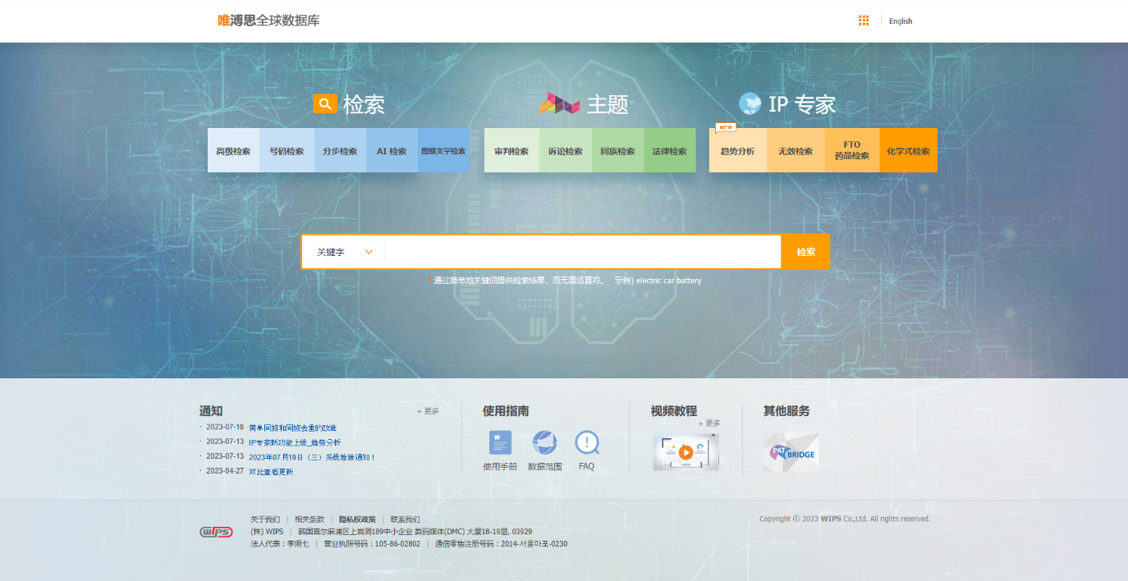This screenshot has height=581, width=1128.
Task: Expand the 关键字 search type dropdown
Action: tap(344, 252)
